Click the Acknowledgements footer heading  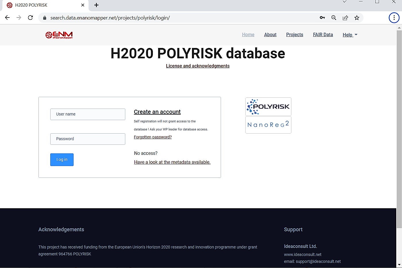pyautogui.click(x=61, y=230)
